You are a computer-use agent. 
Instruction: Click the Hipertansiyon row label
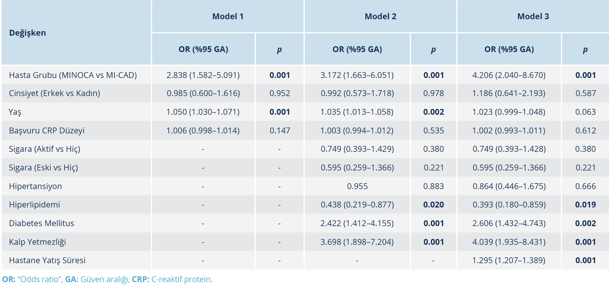[x=35, y=186]
